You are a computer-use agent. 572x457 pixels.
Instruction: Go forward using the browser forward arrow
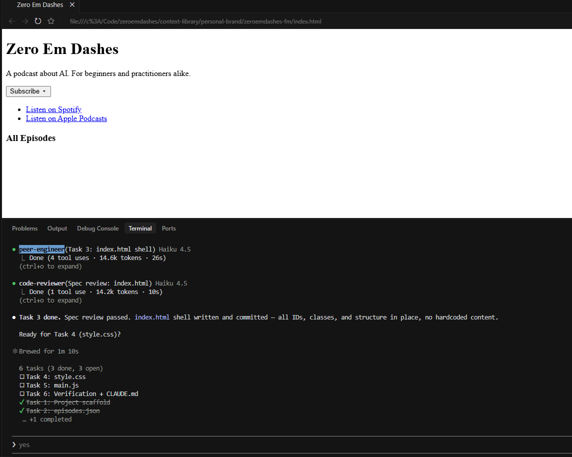point(25,21)
